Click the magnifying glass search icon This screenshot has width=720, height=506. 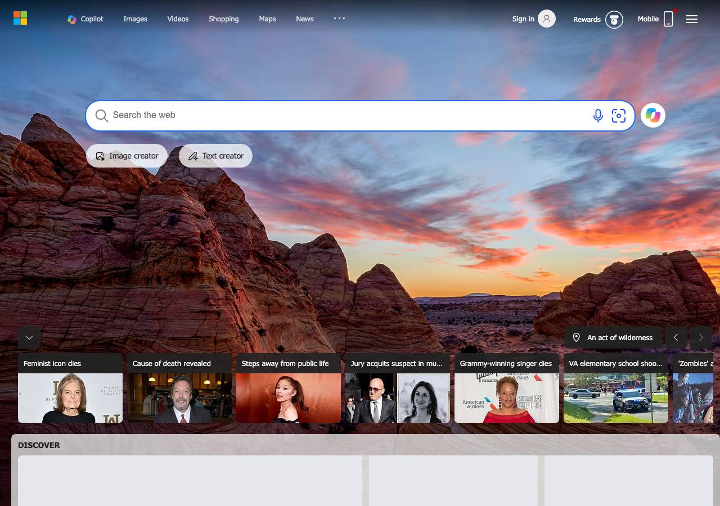click(101, 116)
